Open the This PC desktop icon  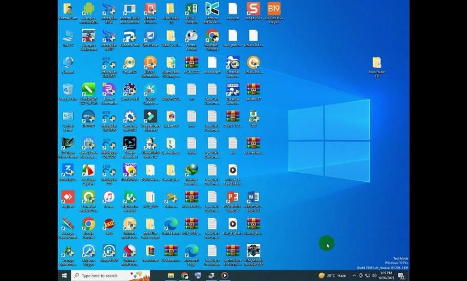[68, 36]
